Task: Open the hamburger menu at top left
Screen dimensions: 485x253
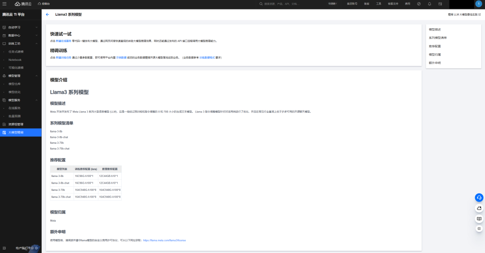Action: pos(4,4)
